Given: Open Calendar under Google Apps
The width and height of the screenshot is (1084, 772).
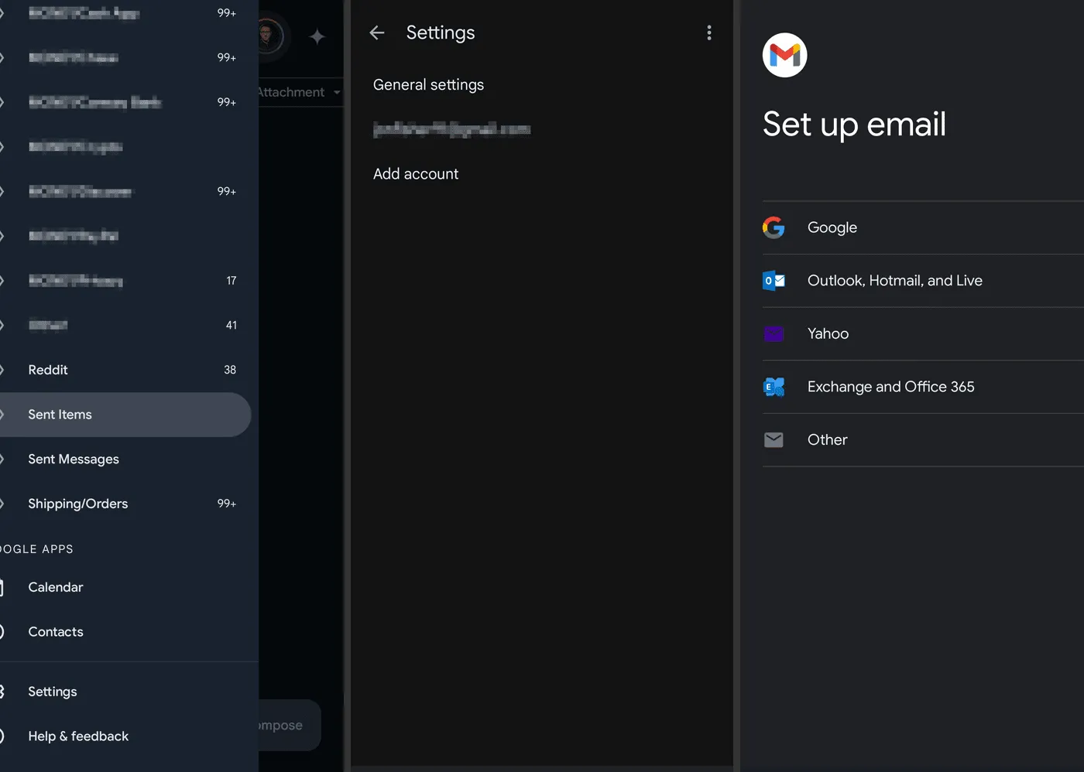Looking at the screenshot, I should click(x=55, y=587).
